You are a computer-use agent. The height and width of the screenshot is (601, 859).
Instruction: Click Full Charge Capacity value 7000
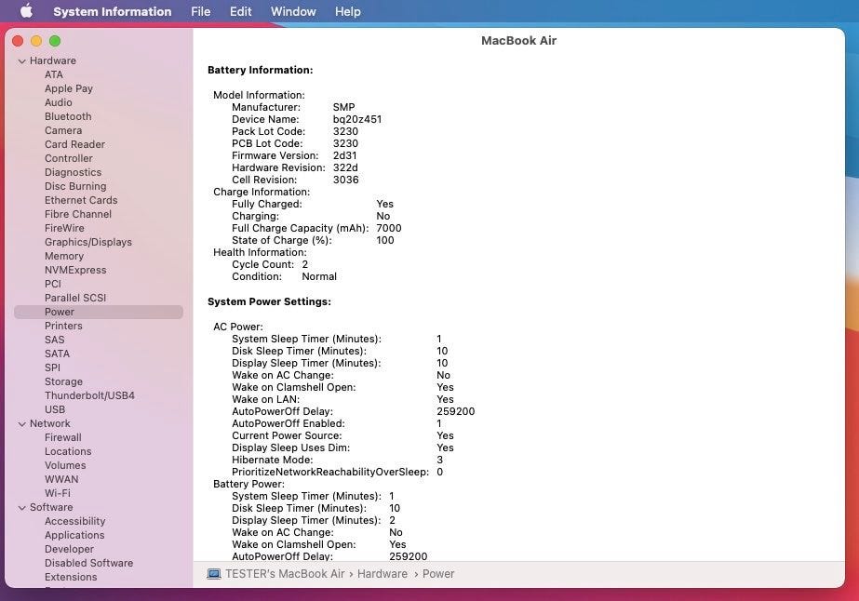coord(389,229)
